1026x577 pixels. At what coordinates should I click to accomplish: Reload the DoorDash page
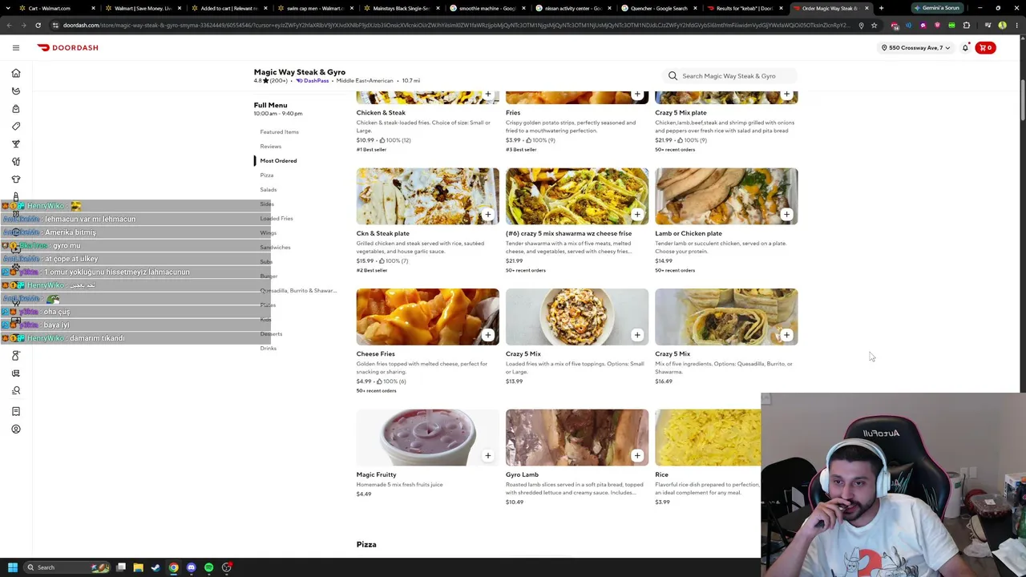(38, 25)
